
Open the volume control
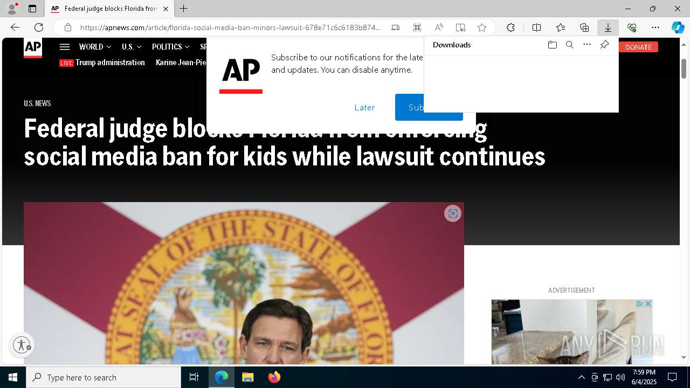[x=620, y=377]
